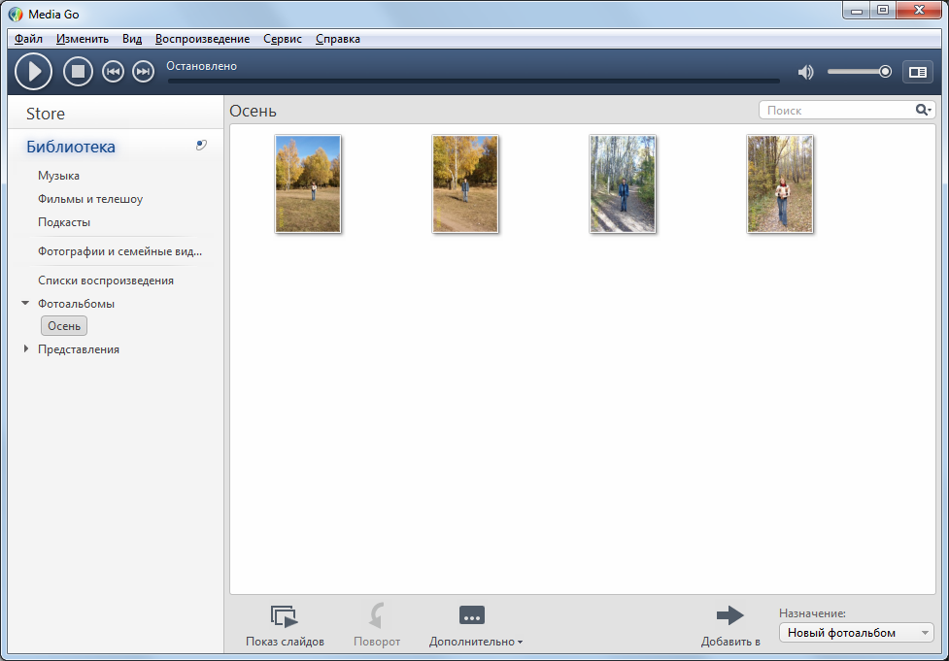Select the fourth photo with the red scarf
The width and height of the screenshot is (949, 661).
click(x=780, y=183)
